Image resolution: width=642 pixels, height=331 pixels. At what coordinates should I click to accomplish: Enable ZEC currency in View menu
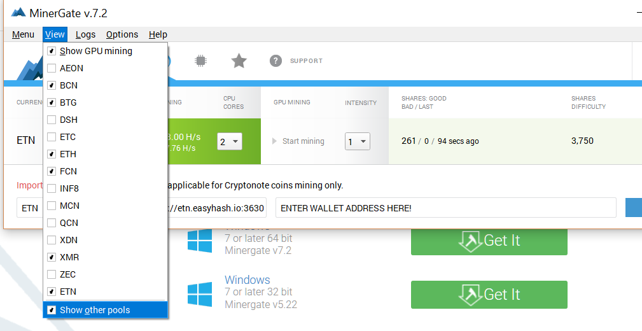click(52, 275)
